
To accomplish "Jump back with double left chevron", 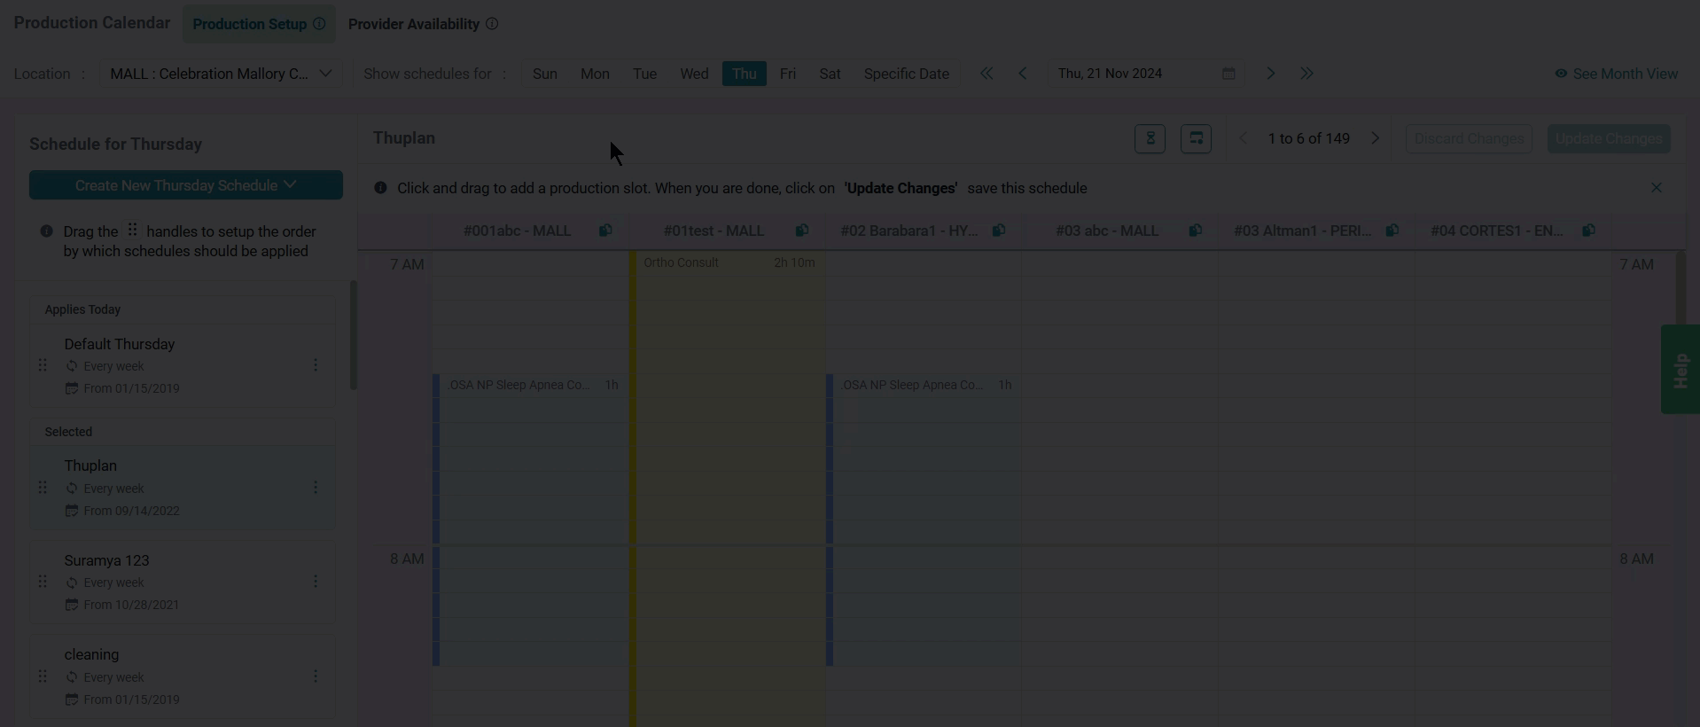I will [x=986, y=74].
